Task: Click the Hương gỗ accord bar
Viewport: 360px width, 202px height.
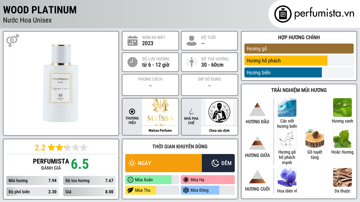Action: coord(299,48)
